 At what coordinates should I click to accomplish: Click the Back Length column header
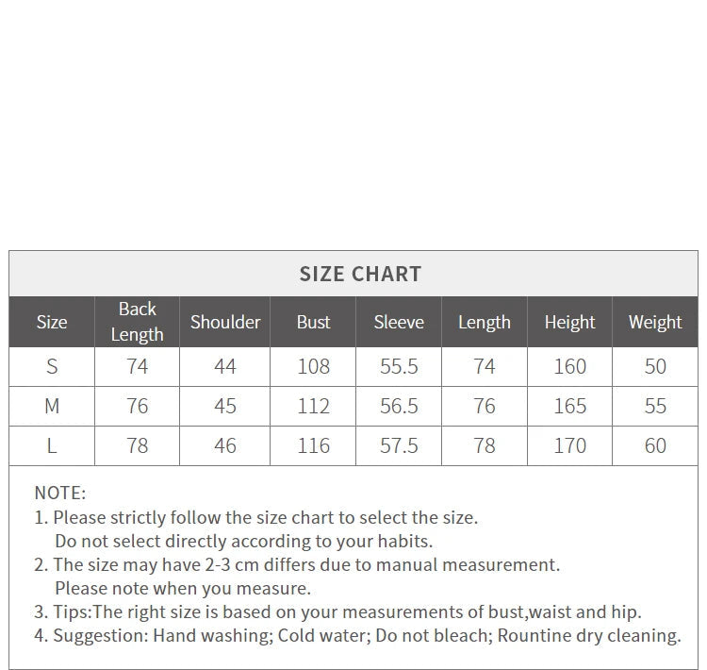tap(137, 322)
